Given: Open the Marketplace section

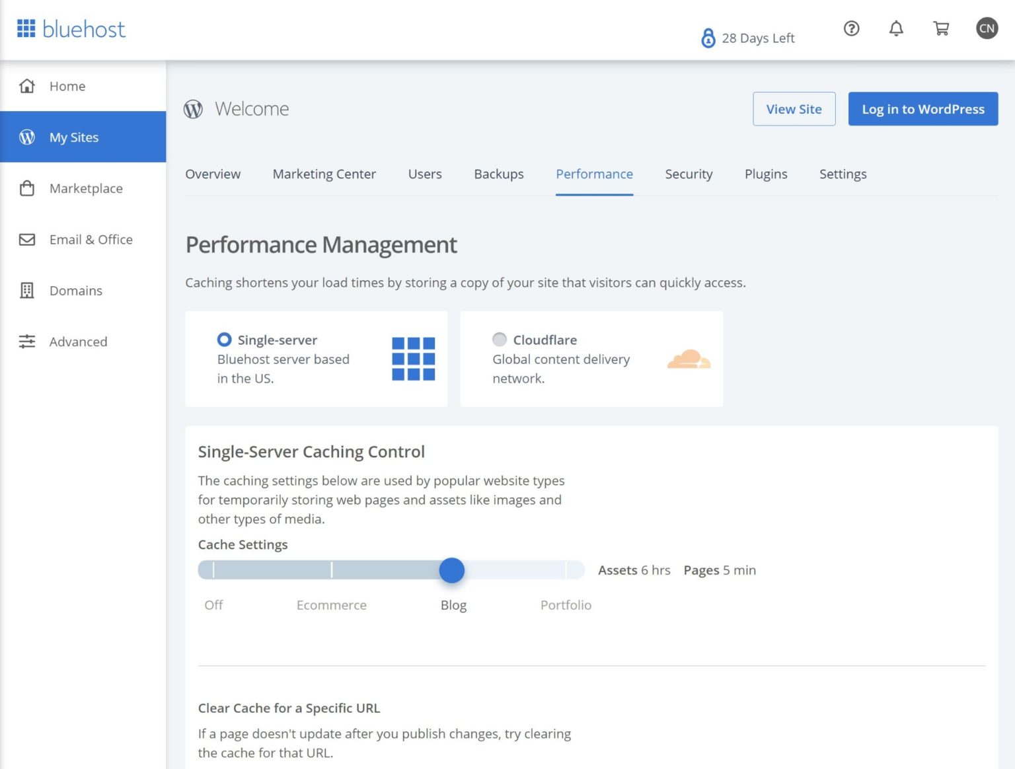Looking at the screenshot, I should 85,188.
